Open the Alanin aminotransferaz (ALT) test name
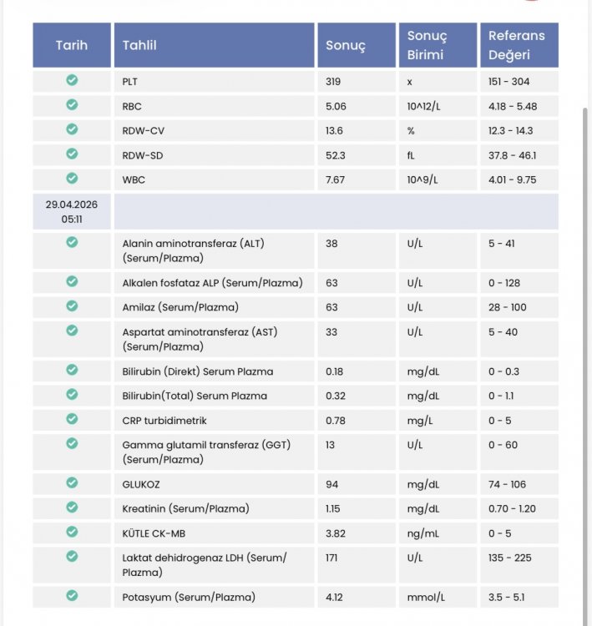Image resolution: width=592 pixels, height=626 pixels. [x=194, y=250]
